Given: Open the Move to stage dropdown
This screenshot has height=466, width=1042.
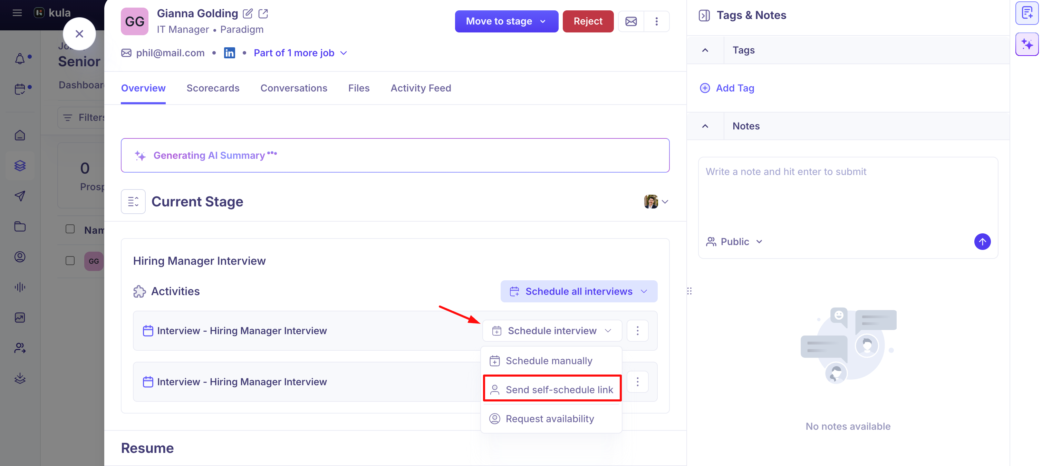Looking at the screenshot, I should [x=506, y=21].
